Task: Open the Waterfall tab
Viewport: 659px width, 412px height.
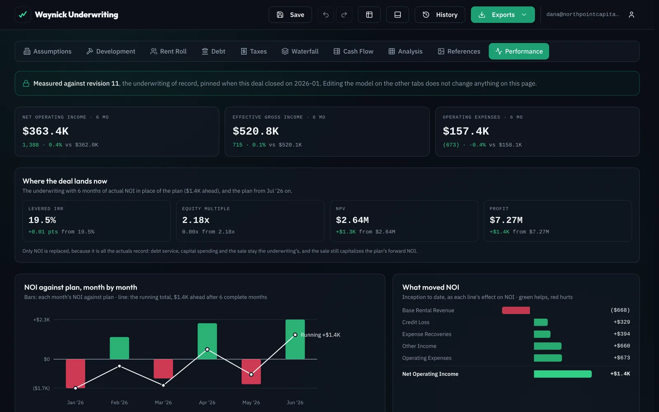Action: pos(300,51)
